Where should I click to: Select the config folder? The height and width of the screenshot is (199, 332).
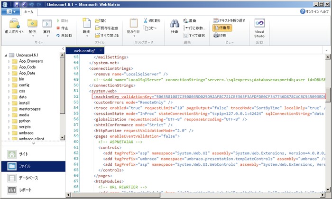pos(21,85)
